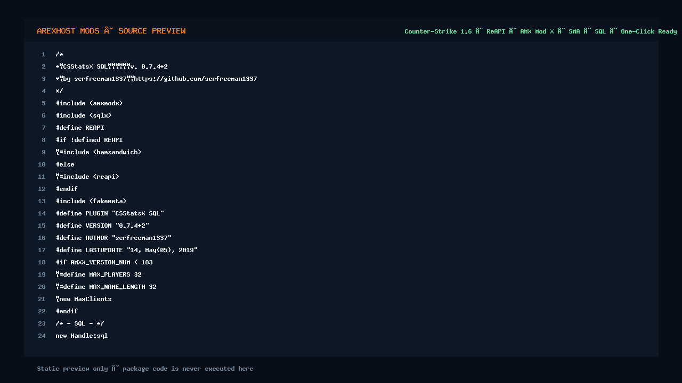Viewport: 682px width, 383px height.
Task: Click the '#endif' on line 22
Action: pyautogui.click(x=67, y=311)
